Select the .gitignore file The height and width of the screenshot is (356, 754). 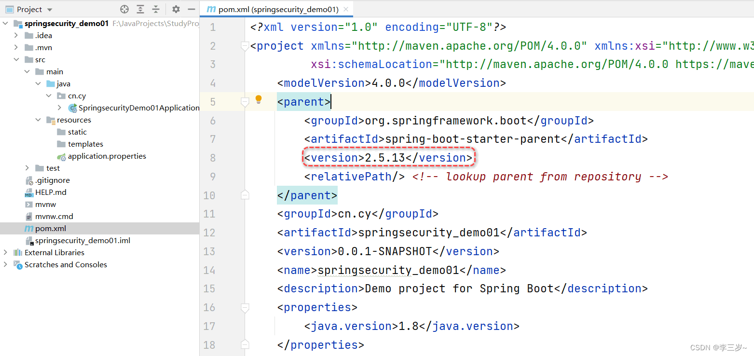coord(53,180)
